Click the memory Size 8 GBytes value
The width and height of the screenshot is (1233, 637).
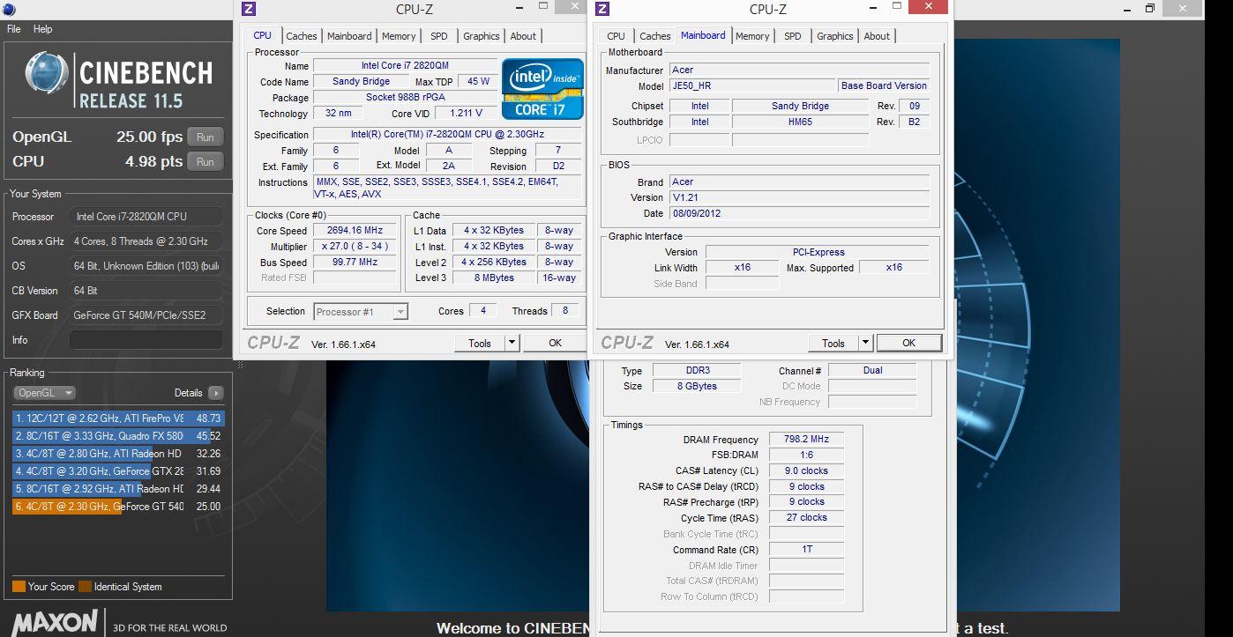697,387
